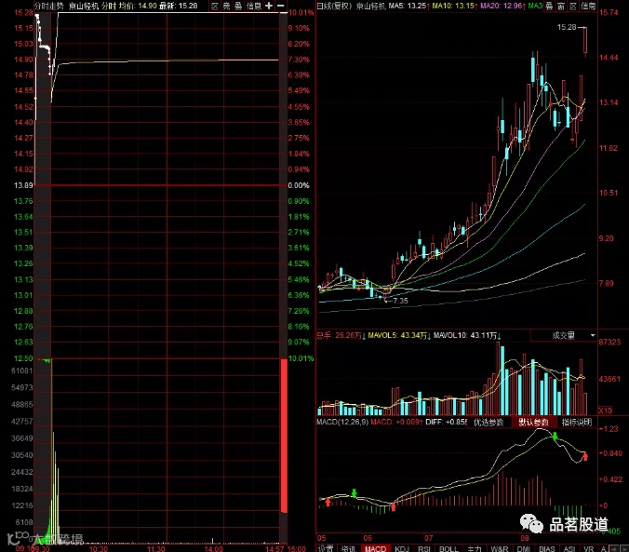Click the MAVOL5: 43.34万 label
Screen dimensions: 629x552
coord(396,335)
